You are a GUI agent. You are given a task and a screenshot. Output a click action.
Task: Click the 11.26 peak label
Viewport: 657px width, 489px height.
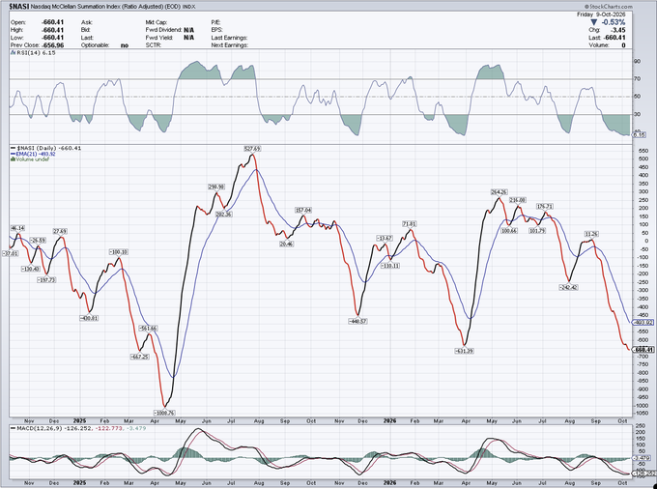point(591,234)
